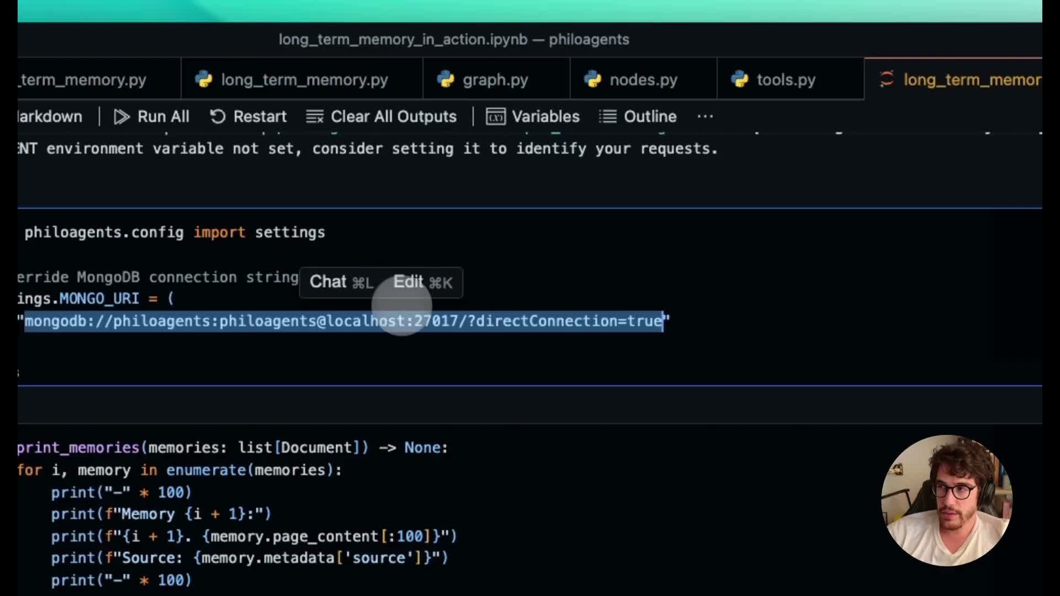Click Python icon on tools.py tab
Screen dimensions: 1060x596
740,79
